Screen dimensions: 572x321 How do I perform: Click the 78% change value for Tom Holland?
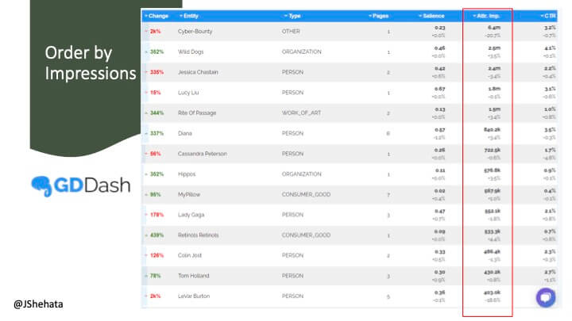pyautogui.click(x=155, y=276)
